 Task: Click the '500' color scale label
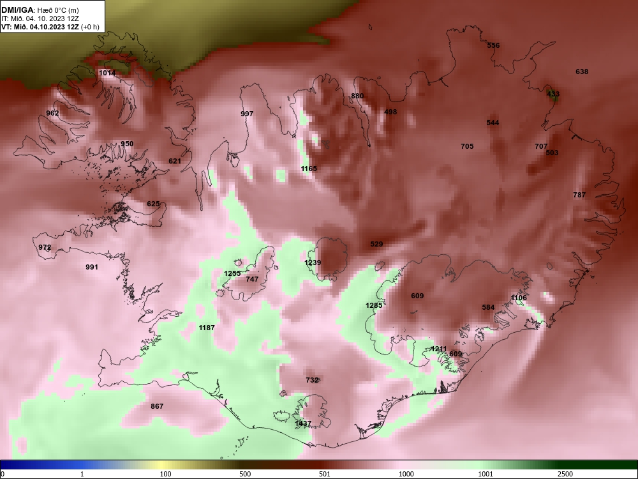[x=245, y=474]
